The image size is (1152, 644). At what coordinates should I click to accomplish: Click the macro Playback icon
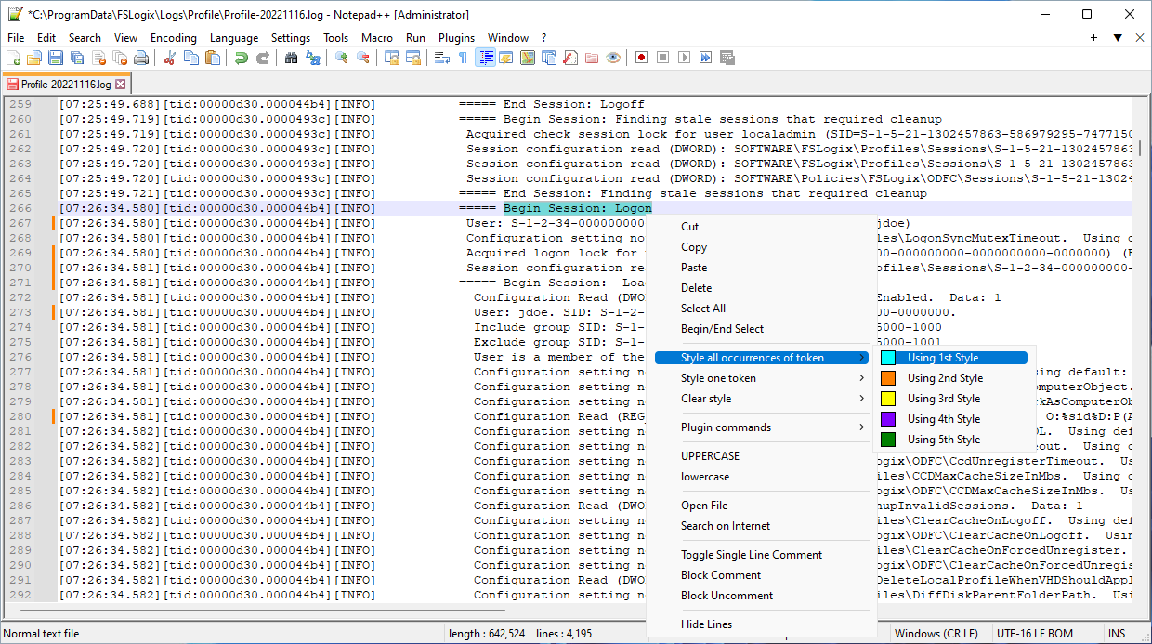point(684,58)
